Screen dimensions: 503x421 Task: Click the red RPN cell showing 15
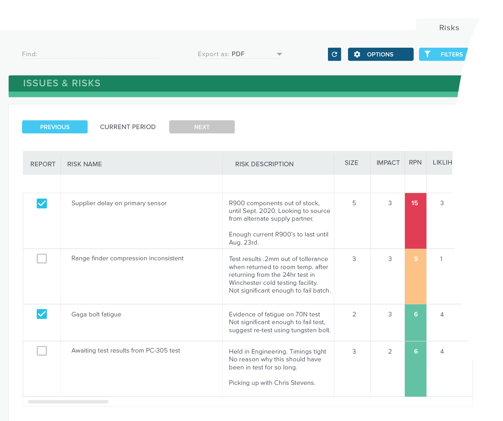(x=415, y=203)
